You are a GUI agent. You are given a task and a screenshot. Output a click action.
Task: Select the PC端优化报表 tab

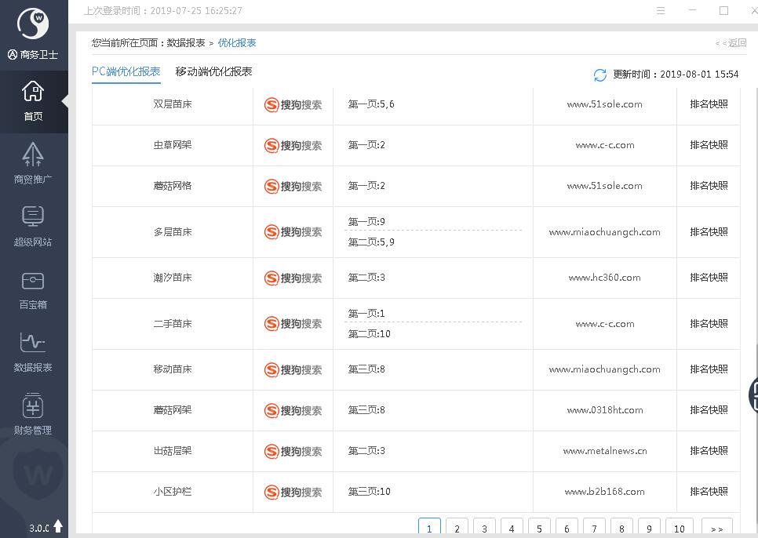point(126,71)
